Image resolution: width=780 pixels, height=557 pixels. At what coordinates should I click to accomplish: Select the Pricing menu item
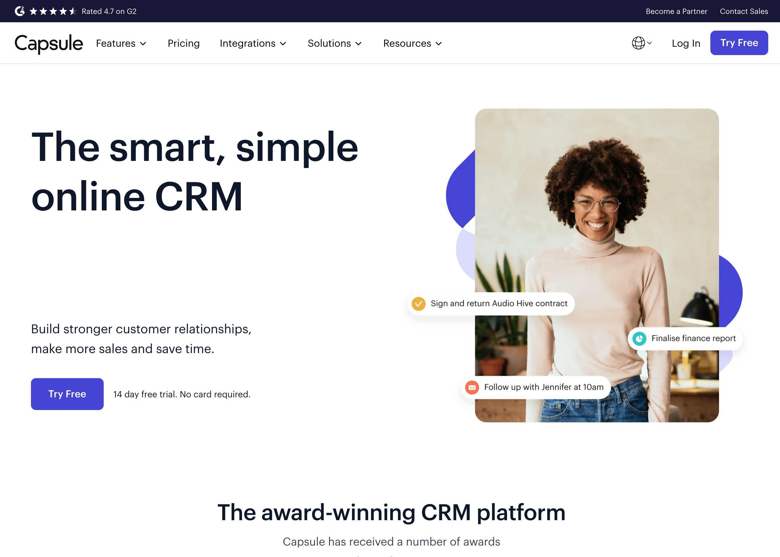(184, 43)
